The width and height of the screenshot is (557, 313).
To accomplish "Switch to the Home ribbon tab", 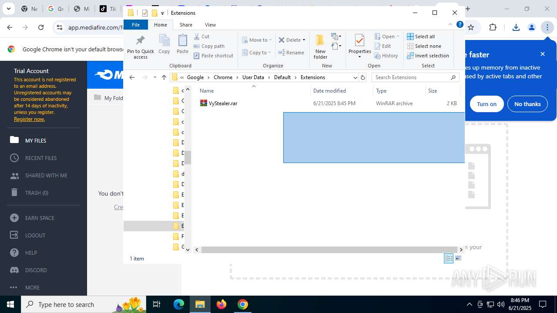I will coord(161,25).
